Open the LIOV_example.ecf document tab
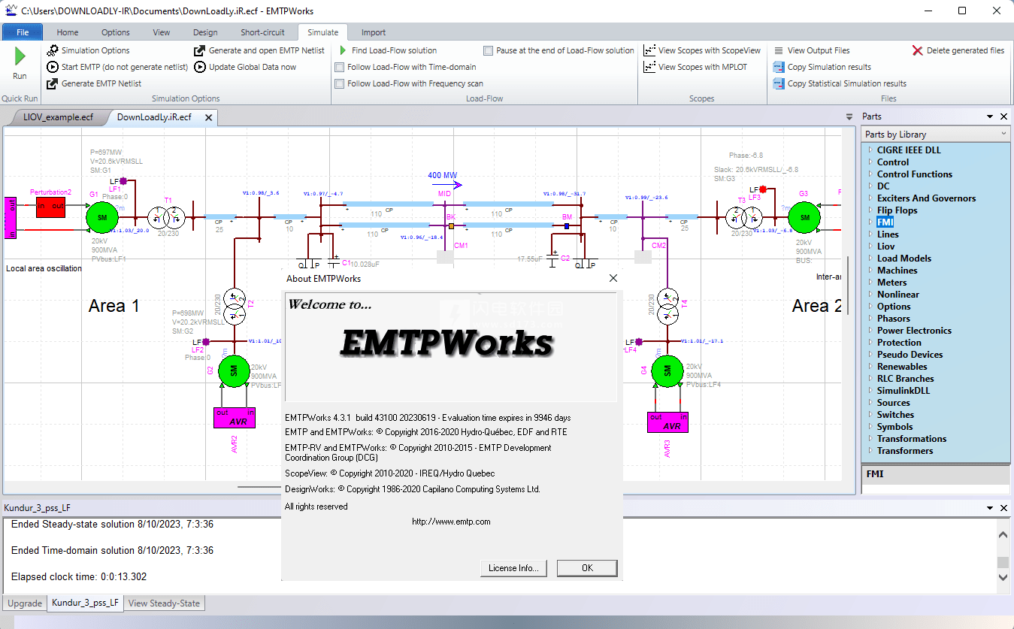The width and height of the screenshot is (1014, 629). tap(58, 117)
